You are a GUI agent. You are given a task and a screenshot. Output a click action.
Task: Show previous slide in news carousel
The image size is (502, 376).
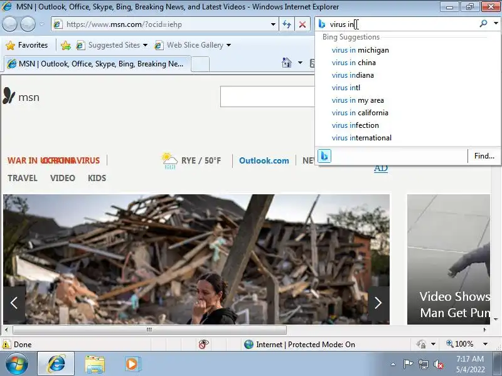14,303
